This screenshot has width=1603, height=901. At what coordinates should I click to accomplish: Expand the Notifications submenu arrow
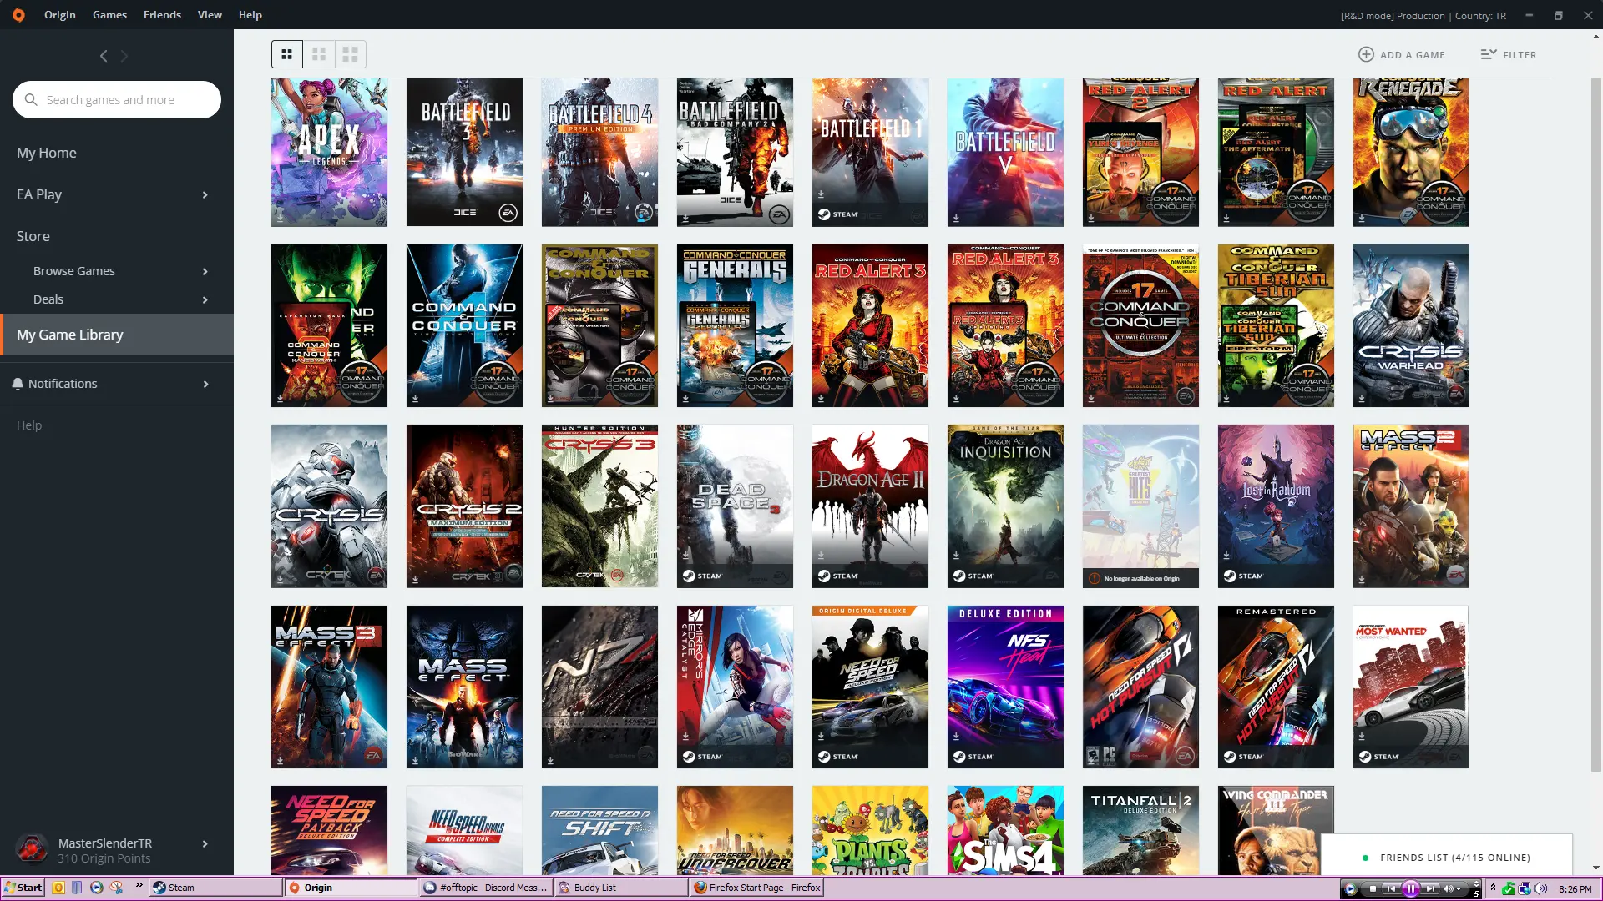coord(205,384)
